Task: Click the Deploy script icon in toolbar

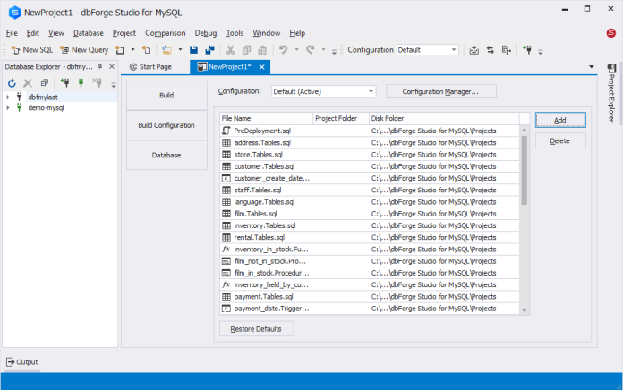Action: (507, 50)
